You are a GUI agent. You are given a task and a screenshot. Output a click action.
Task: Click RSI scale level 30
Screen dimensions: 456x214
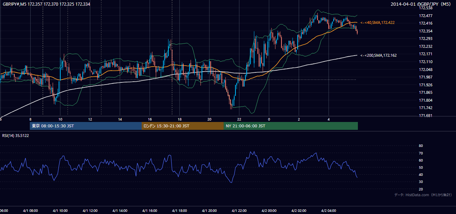[421, 182]
